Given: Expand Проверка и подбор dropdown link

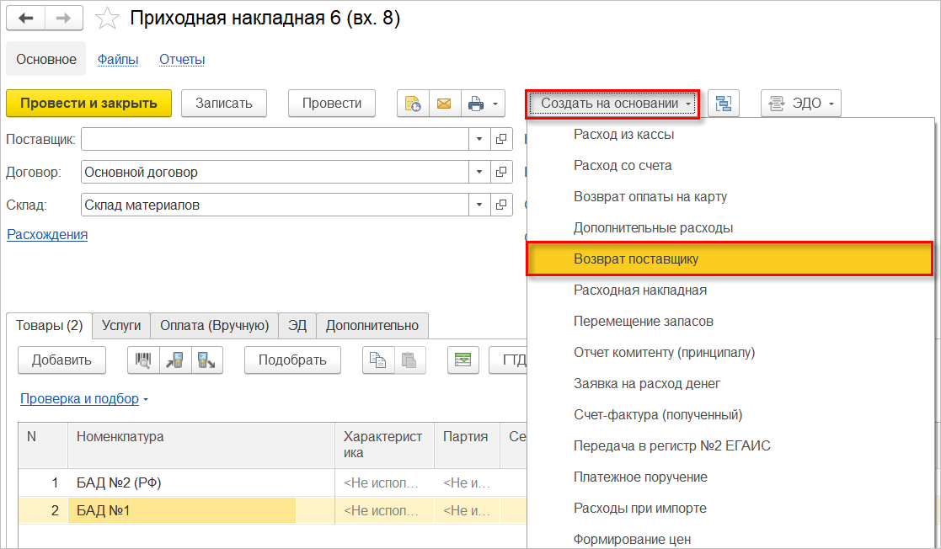Looking at the screenshot, I should coord(84,399).
